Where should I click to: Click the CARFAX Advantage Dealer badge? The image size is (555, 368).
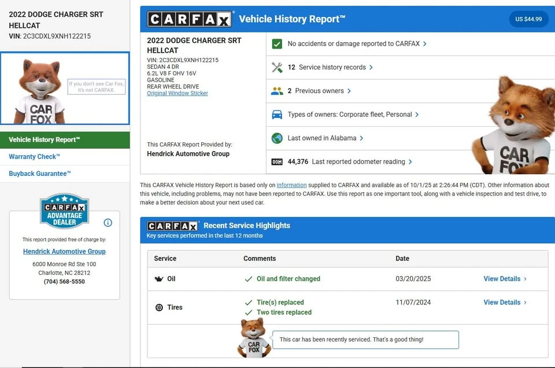tap(64, 211)
